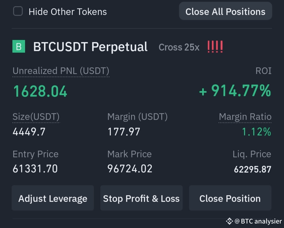
Task: Open the Adjust Leverage dialog
Action: pos(53,198)
